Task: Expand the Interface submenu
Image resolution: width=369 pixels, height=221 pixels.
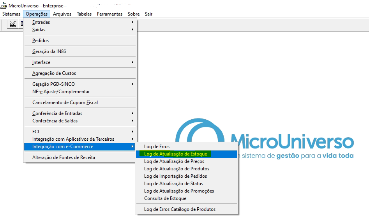Action: [80, 62]
